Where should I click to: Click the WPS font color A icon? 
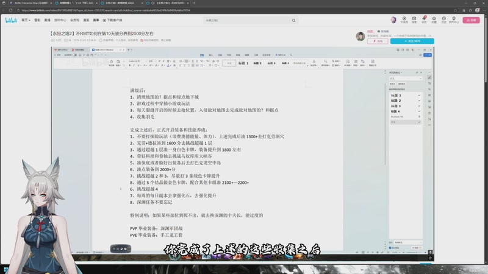tap(168, 66)
